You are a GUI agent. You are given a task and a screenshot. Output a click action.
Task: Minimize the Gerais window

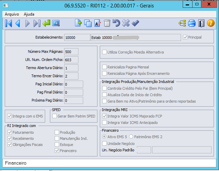pyautogui.click(x=187, y=4)
